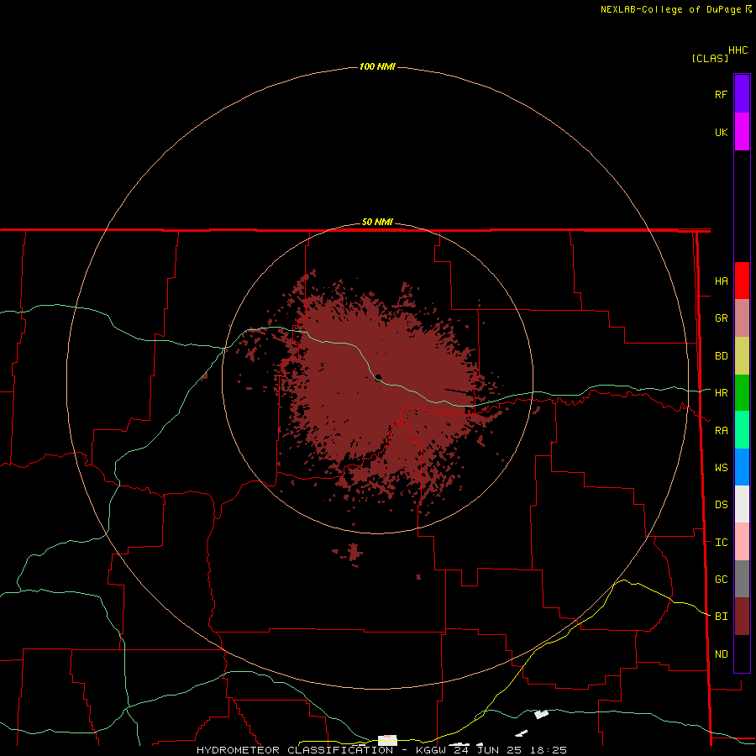
Task: Click the '100 NMI' range ring label
Action: point(377,66)
